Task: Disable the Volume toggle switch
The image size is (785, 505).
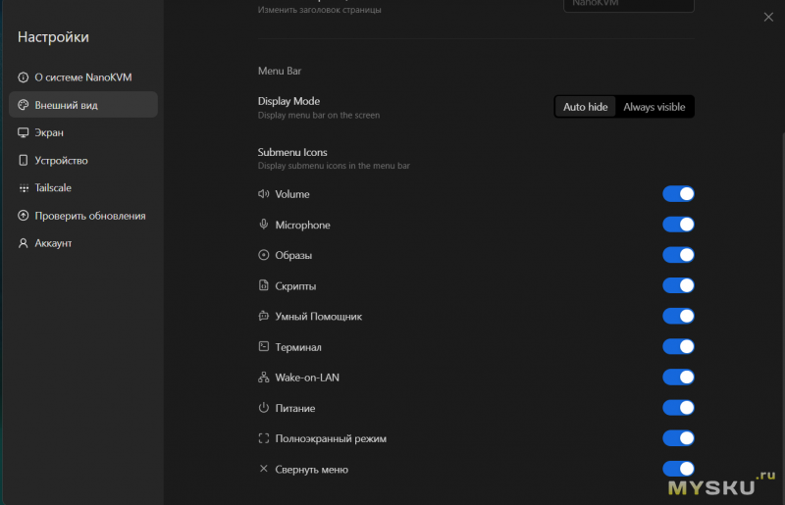Action: point(678,194)
